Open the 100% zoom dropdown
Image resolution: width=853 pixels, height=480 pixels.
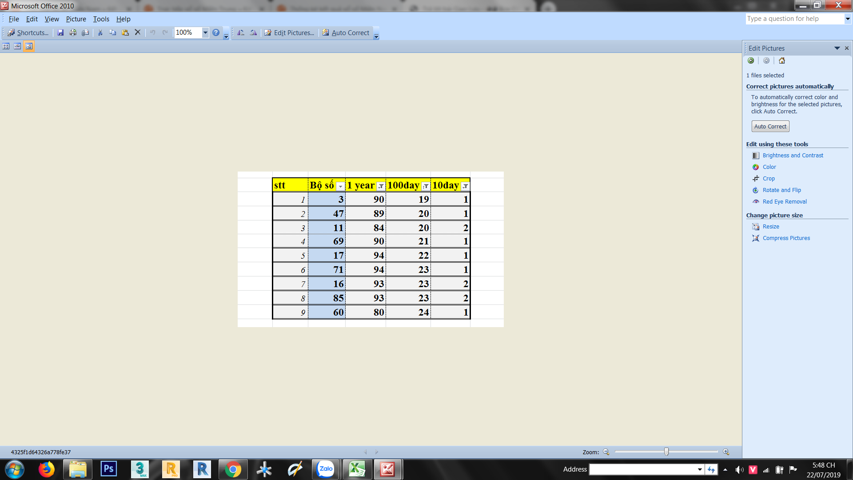(x=205, y=32)
